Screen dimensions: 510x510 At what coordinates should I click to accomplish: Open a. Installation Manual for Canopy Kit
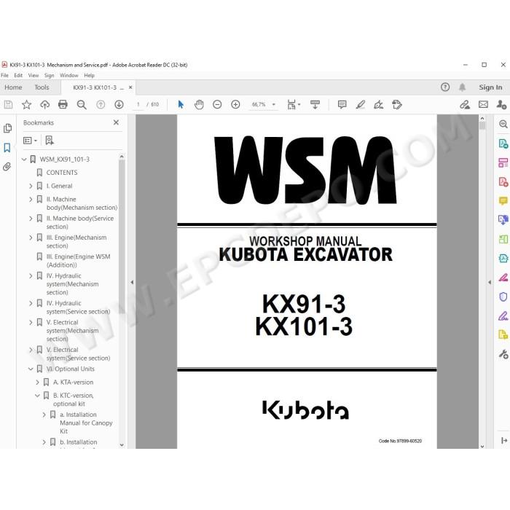(x=86, y=423)
